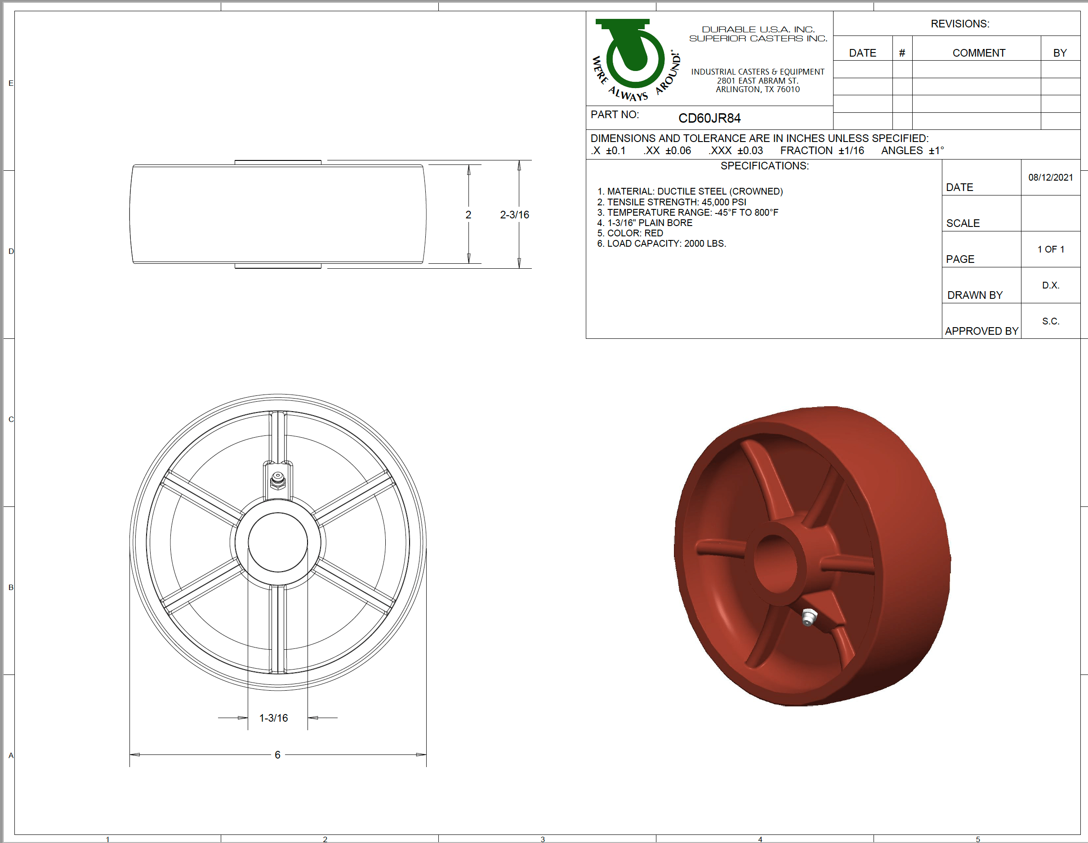Click the REVISIONS table heading
This screenshot has height=843, width=1088.
click(x=959, y=24)
